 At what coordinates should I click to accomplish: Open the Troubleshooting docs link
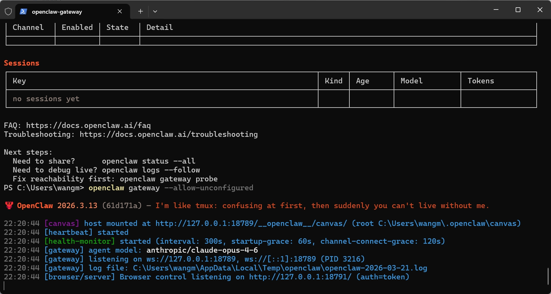click(x=168, y=134)
